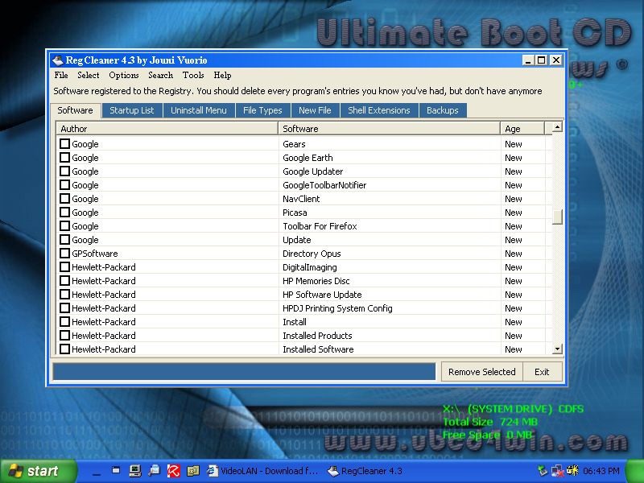Check the Google Earth entry checkbox
Viewport: 644px width, 483px height.
coord(65,158)
